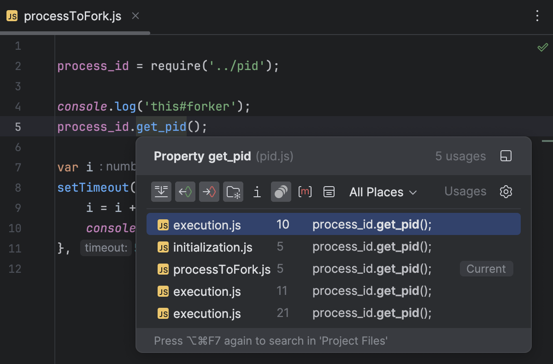The image size is (553, 364).
Task: Expand the All Places scope dropdown
Action: 383,192
